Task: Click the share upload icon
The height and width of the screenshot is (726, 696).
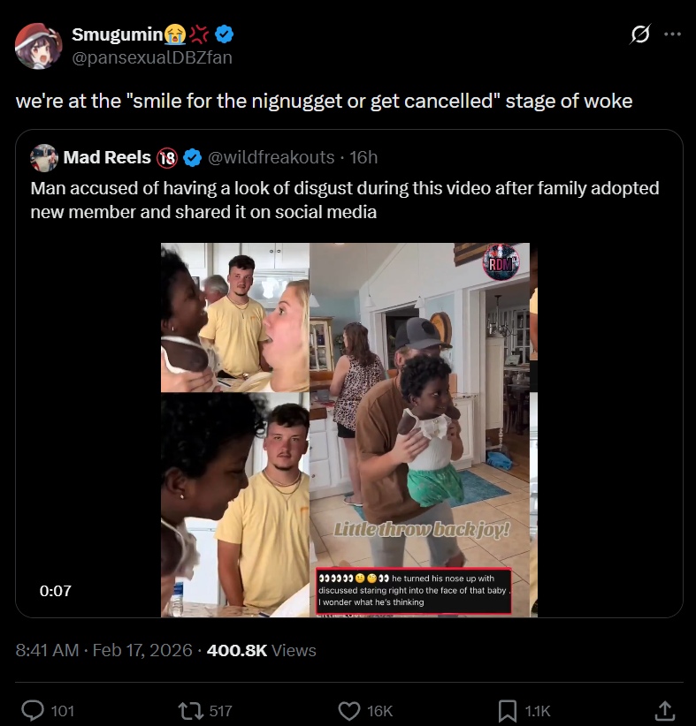Action: pyautogui.click(x=663, y=710)
